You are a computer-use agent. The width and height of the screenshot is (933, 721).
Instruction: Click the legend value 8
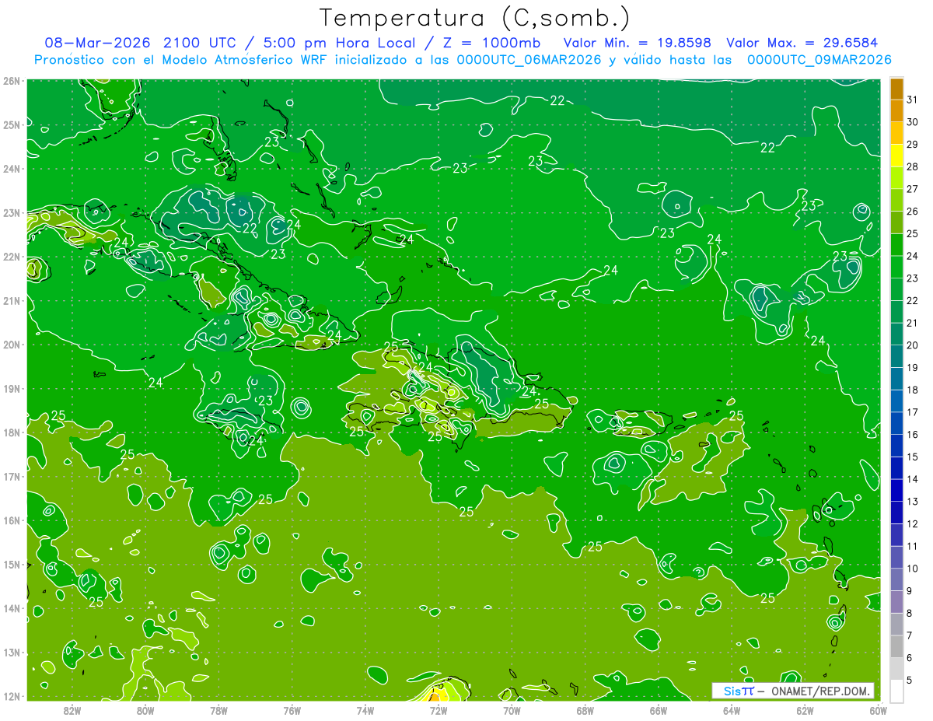click(x=910, y=613)
